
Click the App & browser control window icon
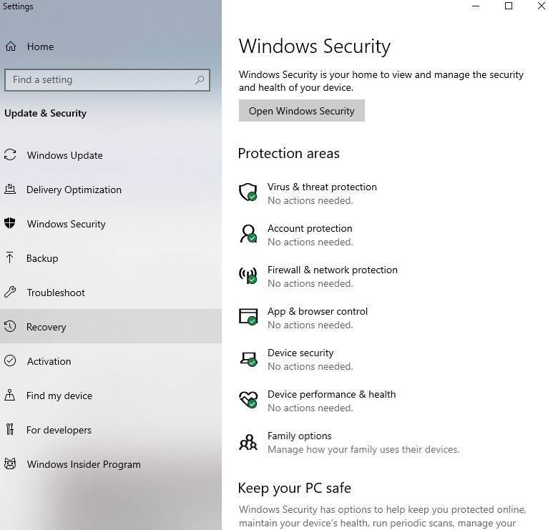(x=248, y=317)
